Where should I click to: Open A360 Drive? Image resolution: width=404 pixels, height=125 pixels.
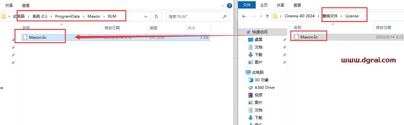click(265, 88)
